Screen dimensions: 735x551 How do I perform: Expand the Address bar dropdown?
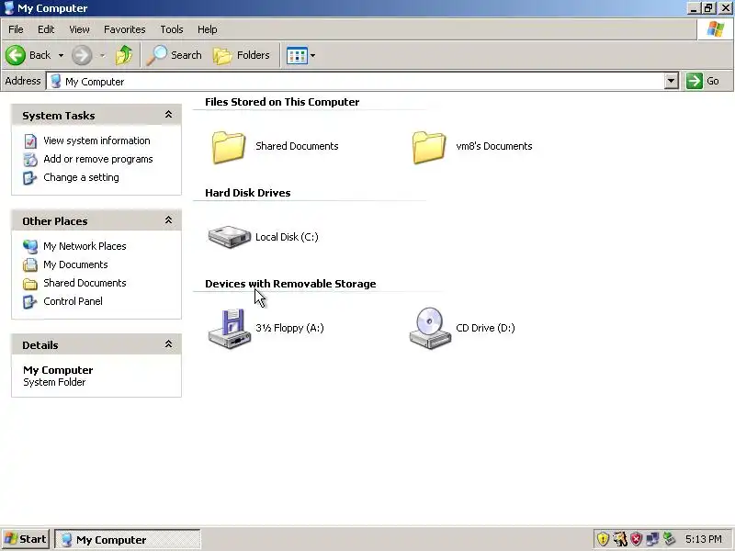tap(672, 81)
